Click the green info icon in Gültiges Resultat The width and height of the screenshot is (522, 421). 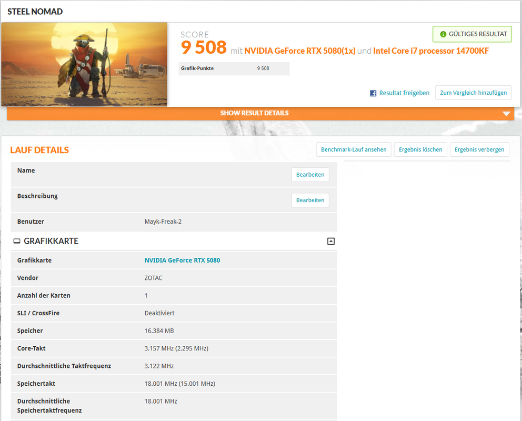click(443, 34)
